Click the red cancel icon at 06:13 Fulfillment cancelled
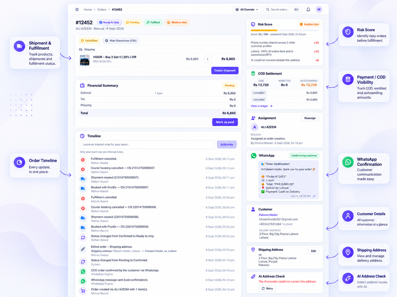This screenshot has height=297, width=397. pos(83,160)
